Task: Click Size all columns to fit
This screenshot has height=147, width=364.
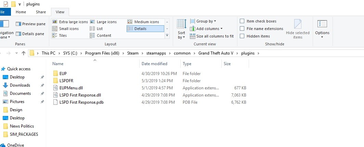Action: [x=212, y=36]
